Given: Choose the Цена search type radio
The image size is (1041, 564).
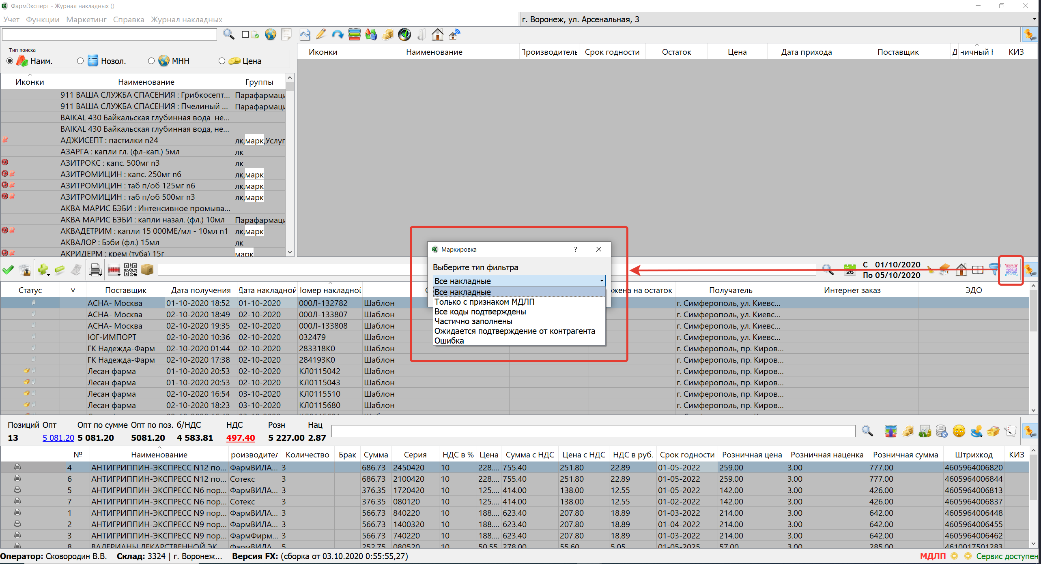Looking at the screenshot, I should [x=222, y=61].
